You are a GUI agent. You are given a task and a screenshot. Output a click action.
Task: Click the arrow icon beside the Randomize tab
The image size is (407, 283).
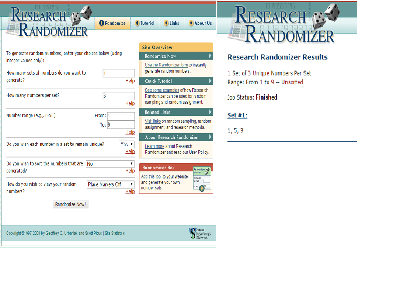pyautogui.click(x=101, y=23)
